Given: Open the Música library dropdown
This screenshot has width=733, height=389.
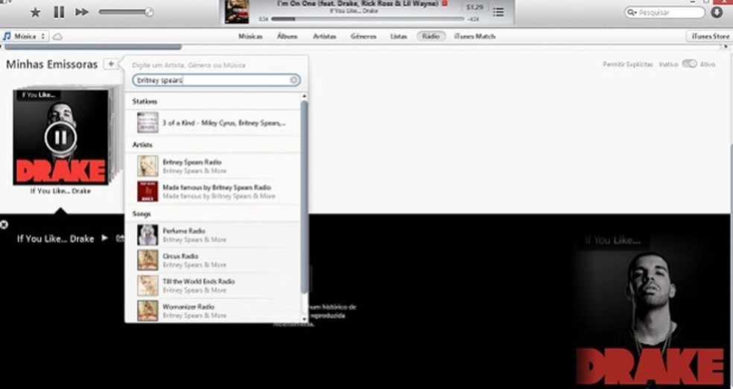Looking at the screenshot, I should pyautogui.click(x=25, y=36).
